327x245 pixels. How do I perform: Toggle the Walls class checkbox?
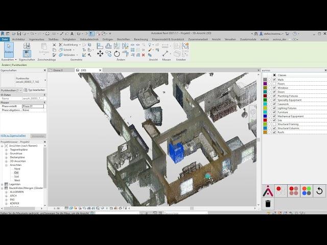point(274,80)
